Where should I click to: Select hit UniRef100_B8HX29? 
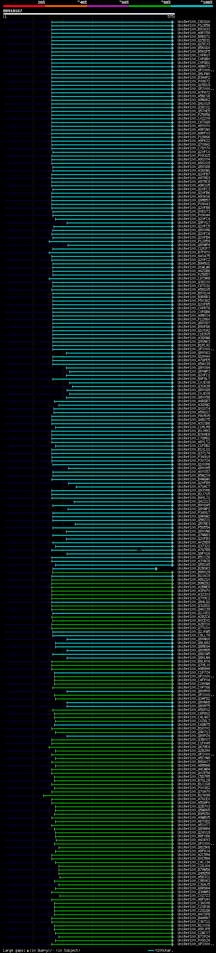tap(194, 572)
